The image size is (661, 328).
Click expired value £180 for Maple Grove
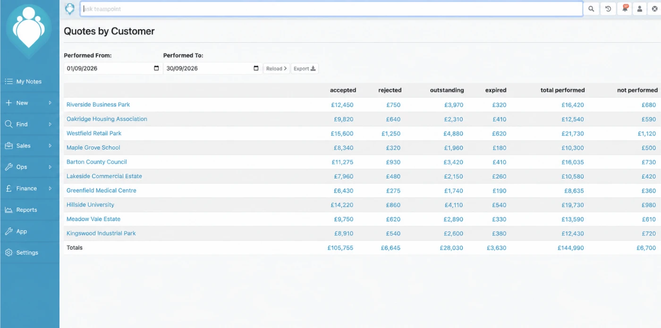coord(499,148)
